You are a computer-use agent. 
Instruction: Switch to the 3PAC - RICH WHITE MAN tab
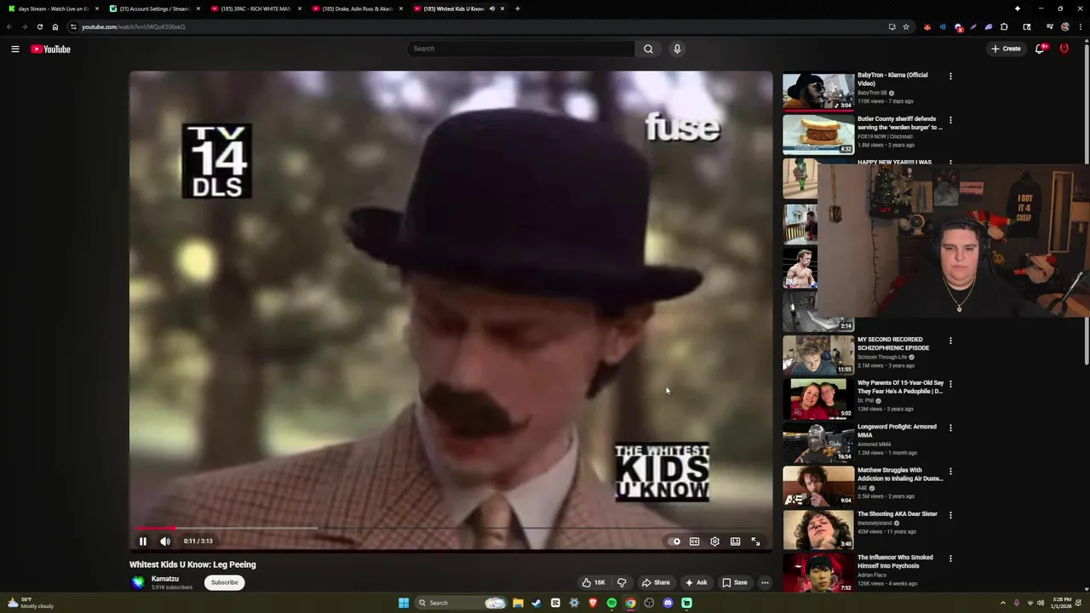click(x=255, y=9)
